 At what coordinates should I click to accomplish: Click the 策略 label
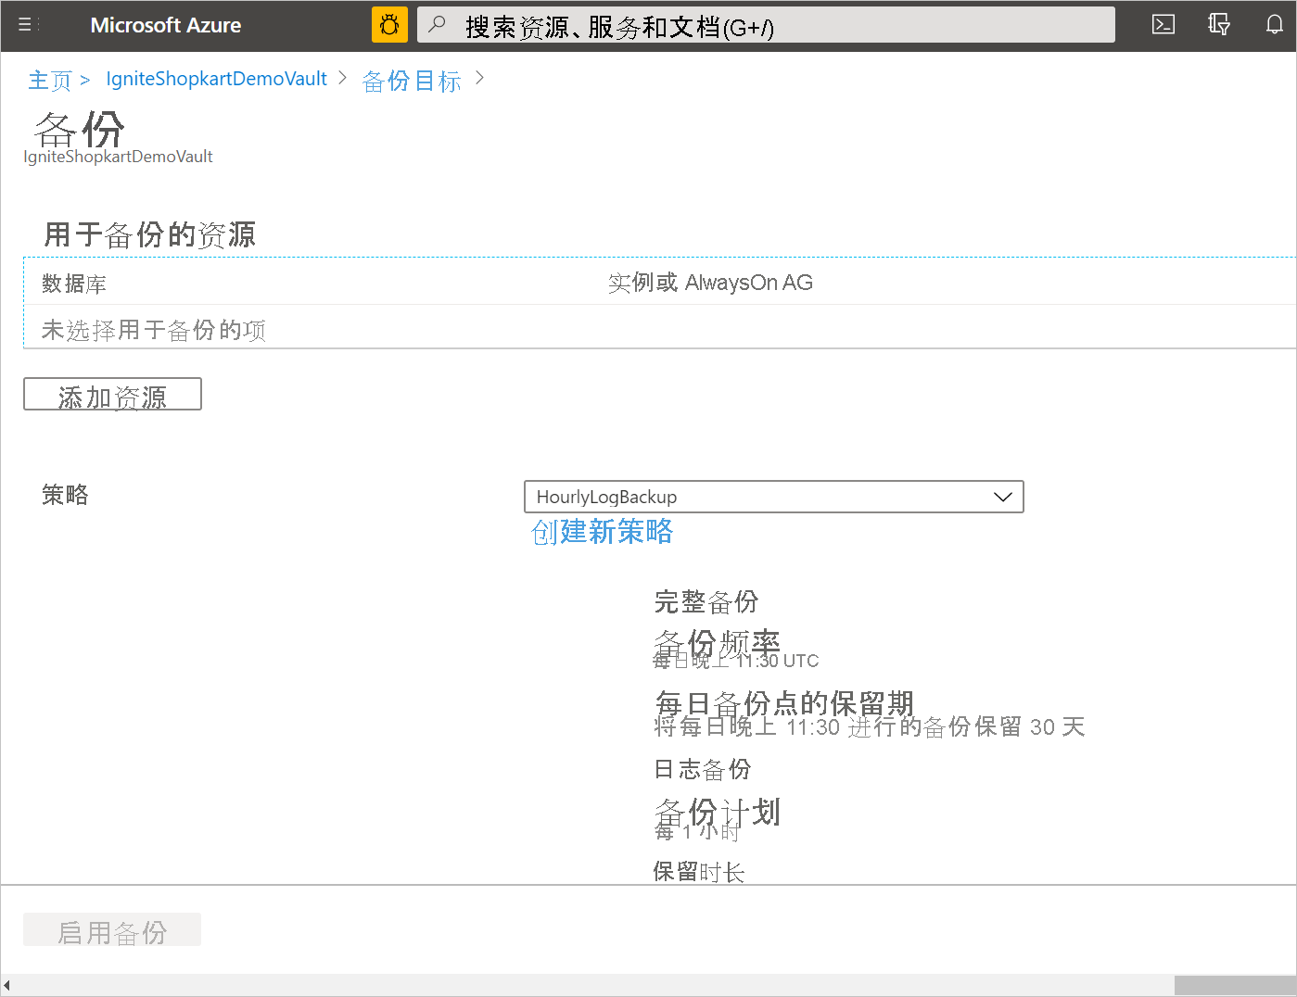click(65, 495)
